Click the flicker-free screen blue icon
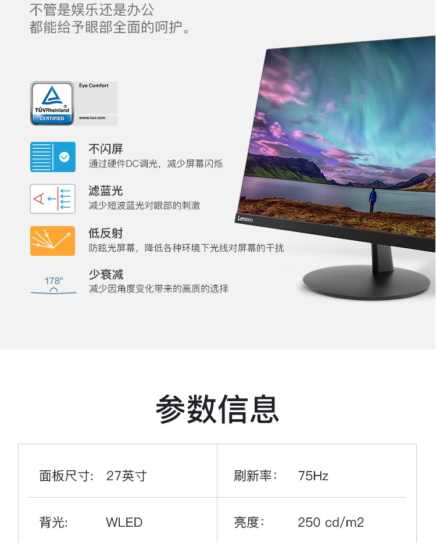The height and width of the screenshot is (543, 436). click(x=53, y=157)
